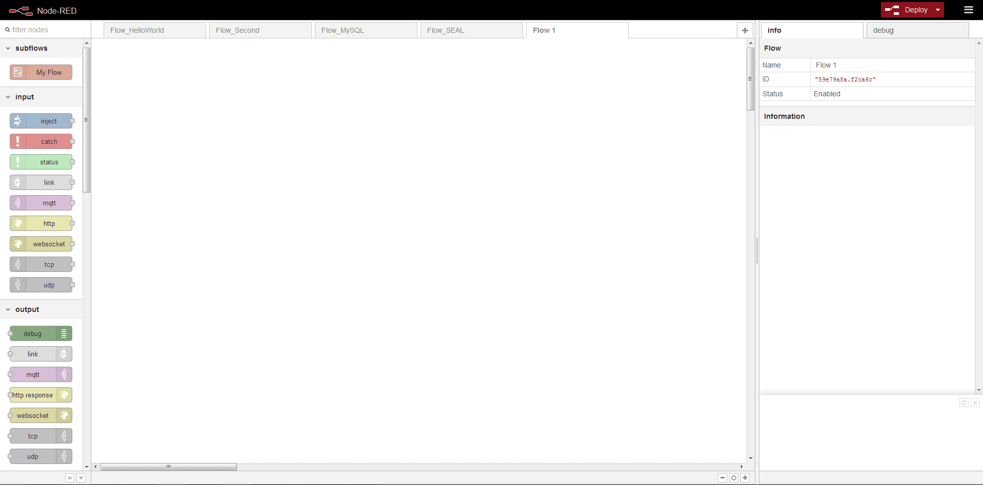Open the Deploy options dropdown arrow

point(938,10)
